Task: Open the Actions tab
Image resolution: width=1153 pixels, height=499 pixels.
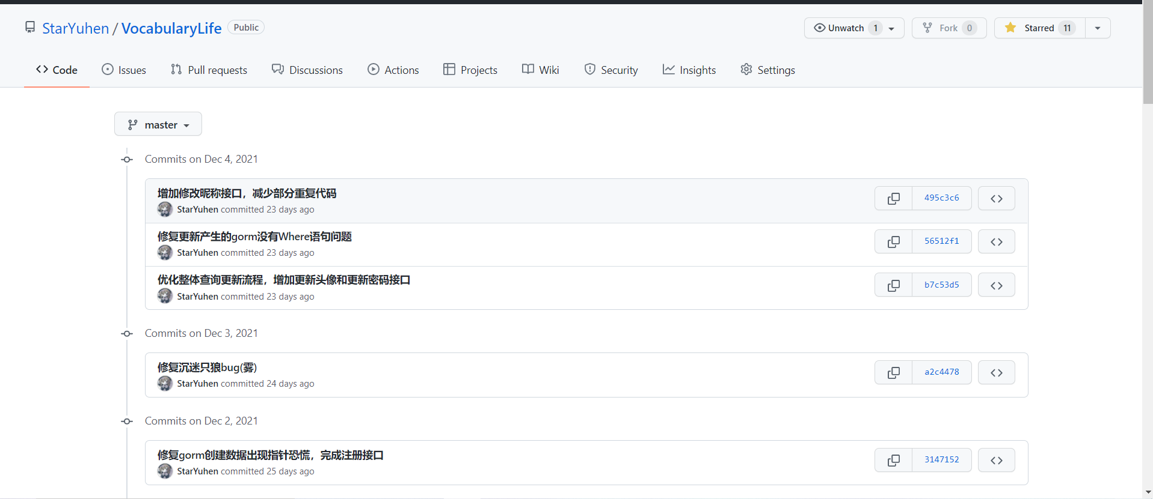Action: (393, 70)
